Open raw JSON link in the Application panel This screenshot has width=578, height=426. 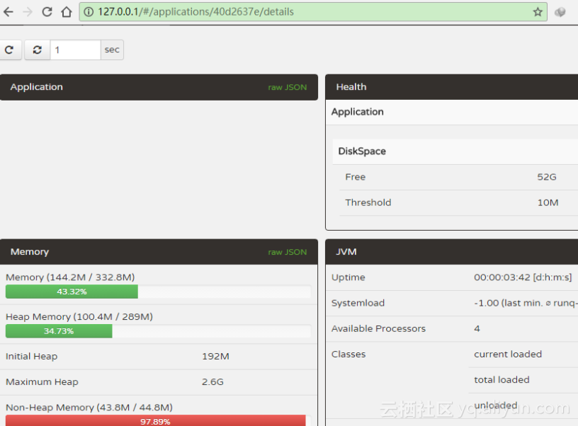pos(287,87)
